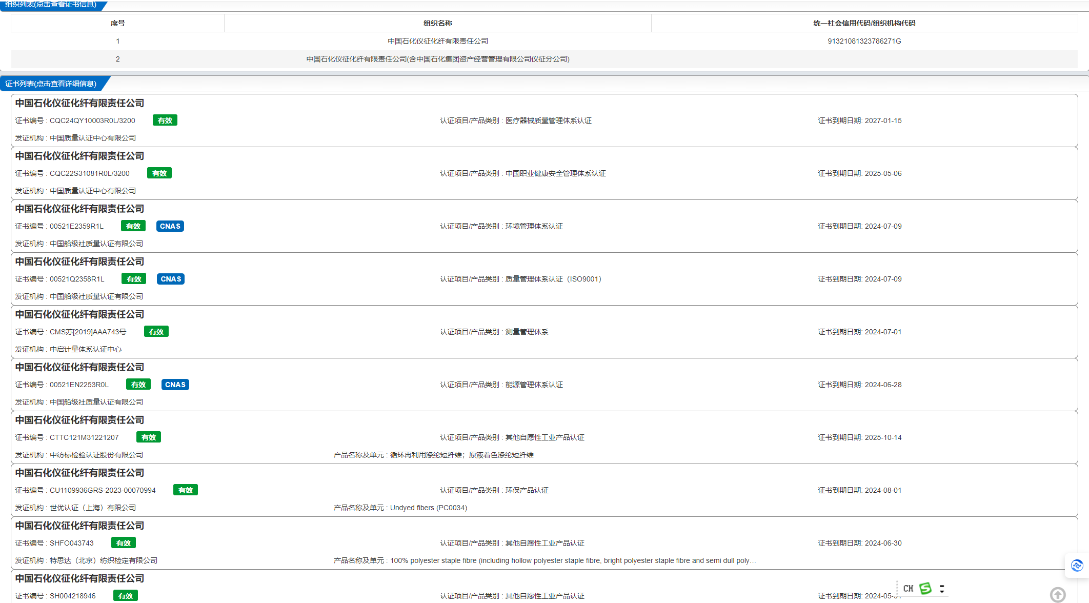Open certificate SHFO043743 details
Image resolution: width=1089 pixels, height=603 pixels.
pyautogui.click(x=544, y=543)
